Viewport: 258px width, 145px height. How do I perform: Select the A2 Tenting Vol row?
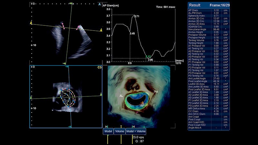coord(209,54)
